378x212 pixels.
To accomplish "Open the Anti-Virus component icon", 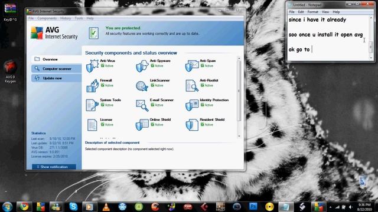I will tap(92, 66).
